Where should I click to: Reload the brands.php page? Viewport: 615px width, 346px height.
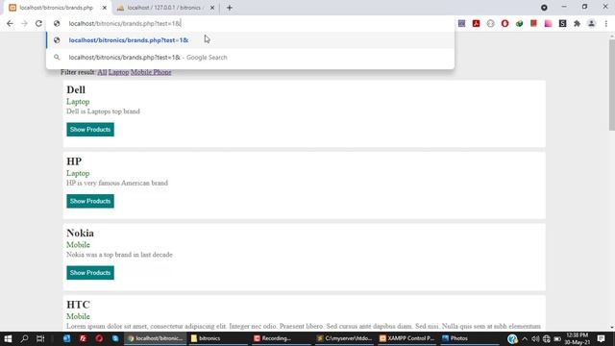[38, 23]
